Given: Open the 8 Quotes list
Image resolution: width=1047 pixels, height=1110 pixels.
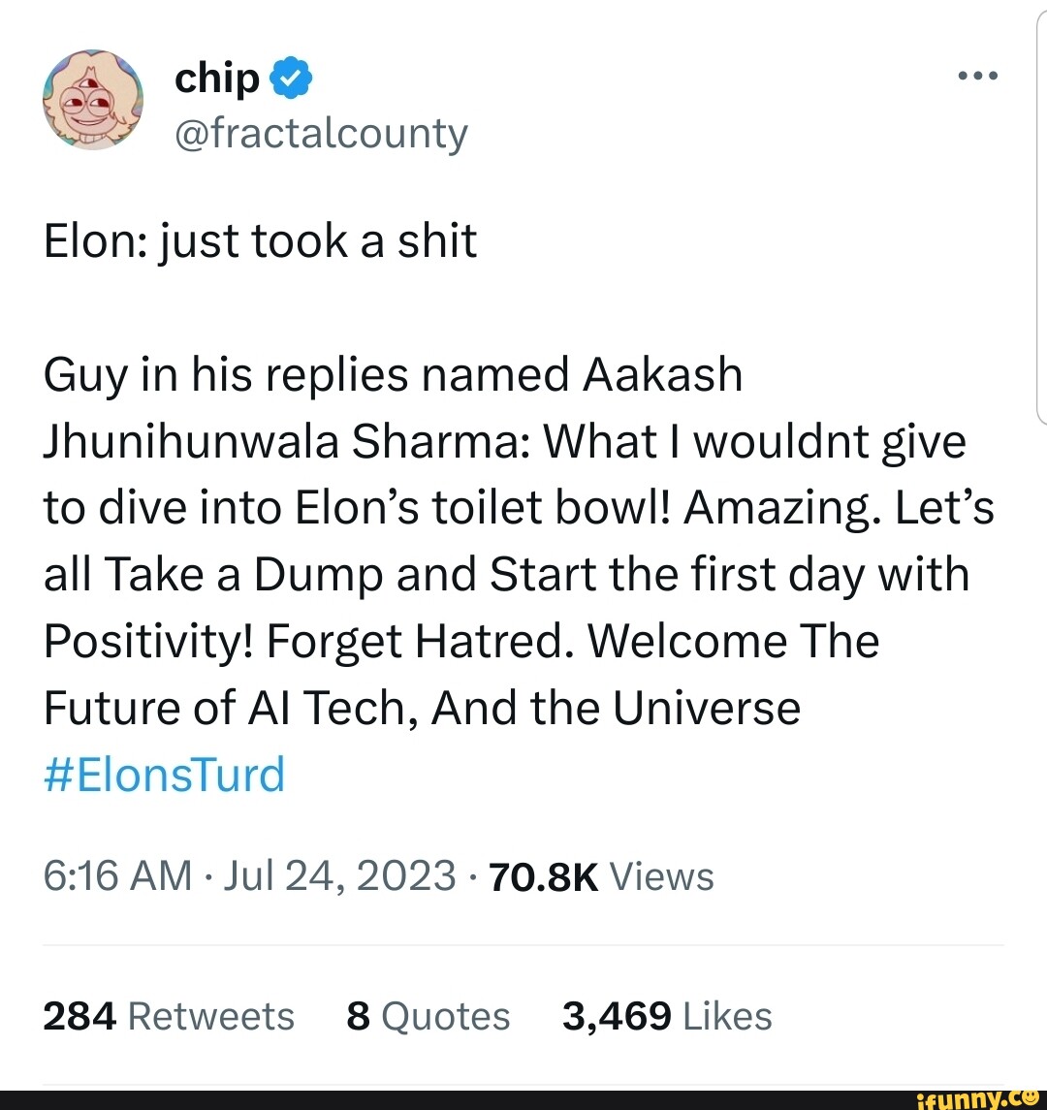Looking at the screenshot, I should tap(428, 1016).
